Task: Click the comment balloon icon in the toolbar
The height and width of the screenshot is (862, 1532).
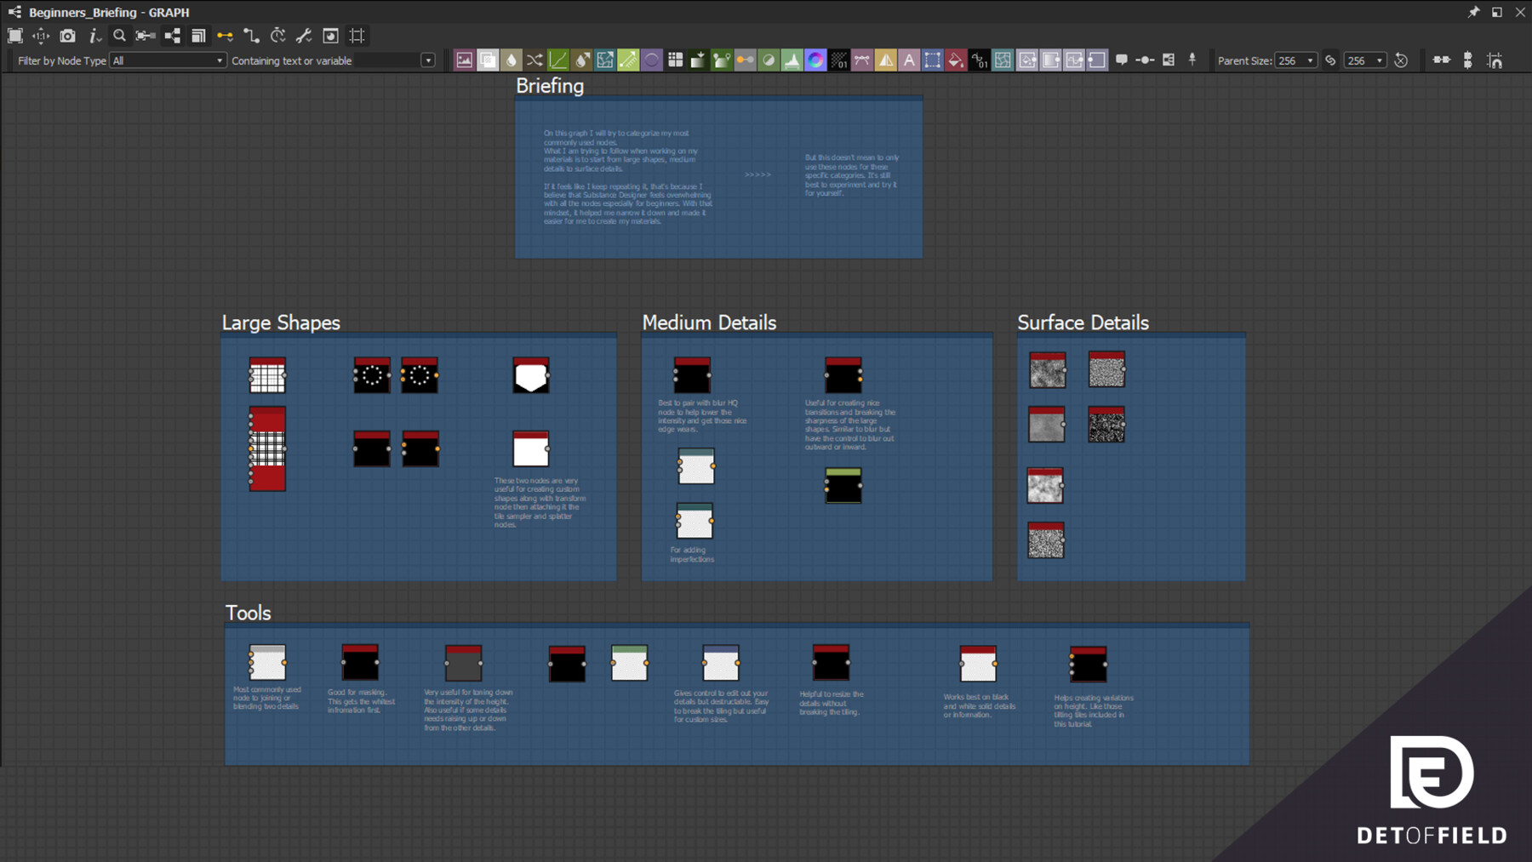Action: click(x=1122, y=60)
